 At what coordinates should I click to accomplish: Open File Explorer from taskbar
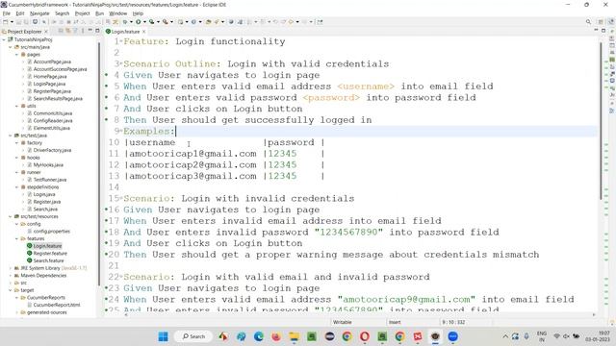tap(294, 336)
